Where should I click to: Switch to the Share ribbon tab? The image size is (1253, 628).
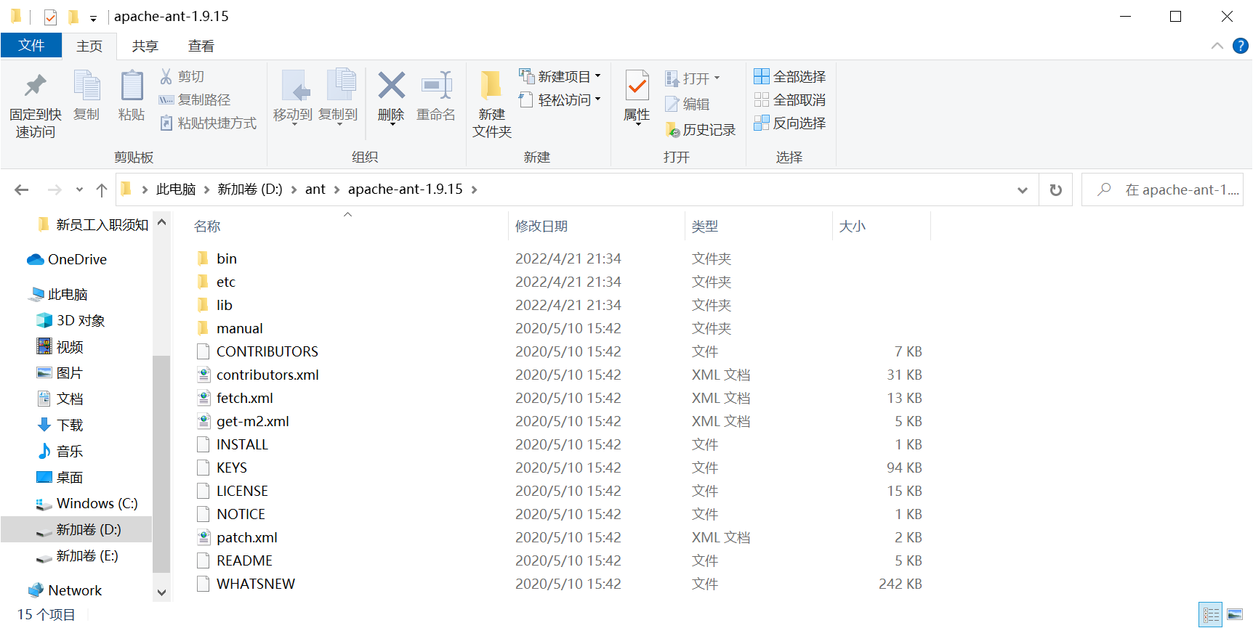coord(145,46)
